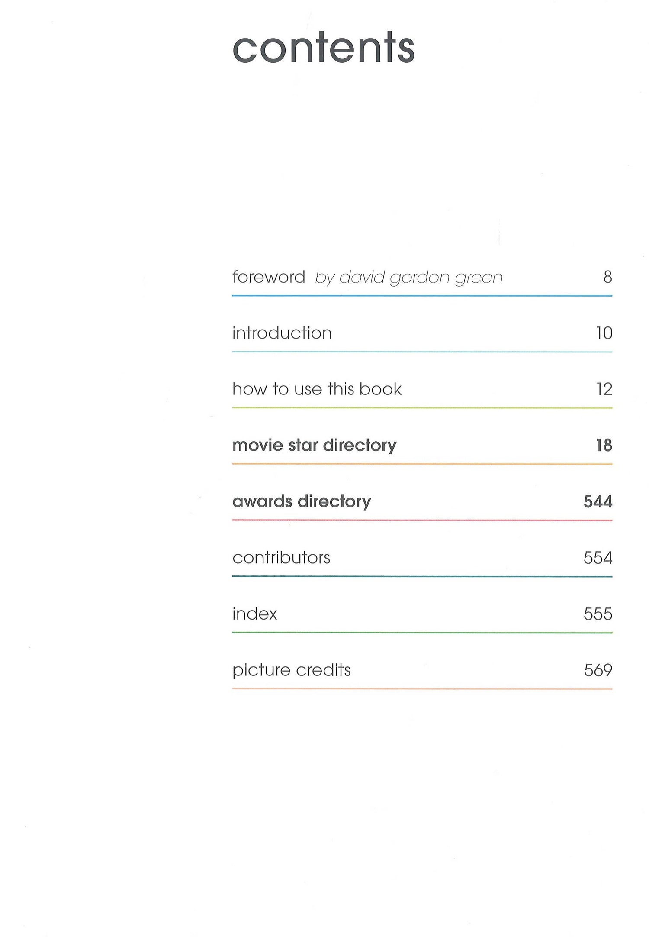Go to "picture credits"
Screen dimensions: 649x937
[291, 670]
